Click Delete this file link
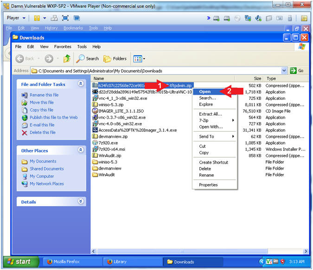 point(43,132)
